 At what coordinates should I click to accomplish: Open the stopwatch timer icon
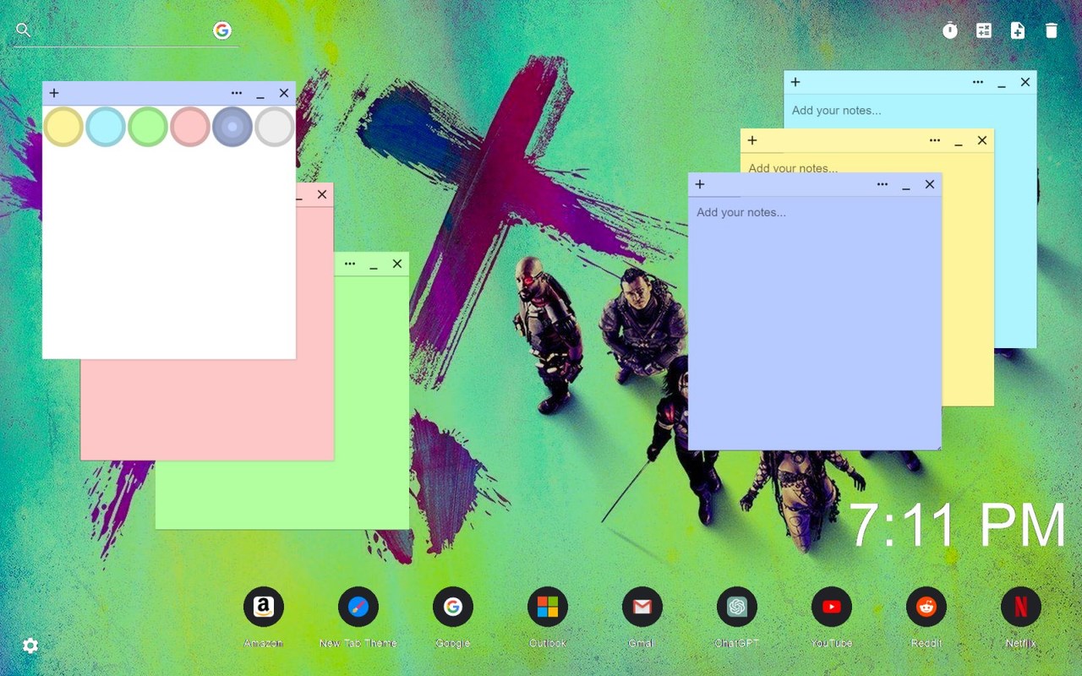(x=950, y=30)
